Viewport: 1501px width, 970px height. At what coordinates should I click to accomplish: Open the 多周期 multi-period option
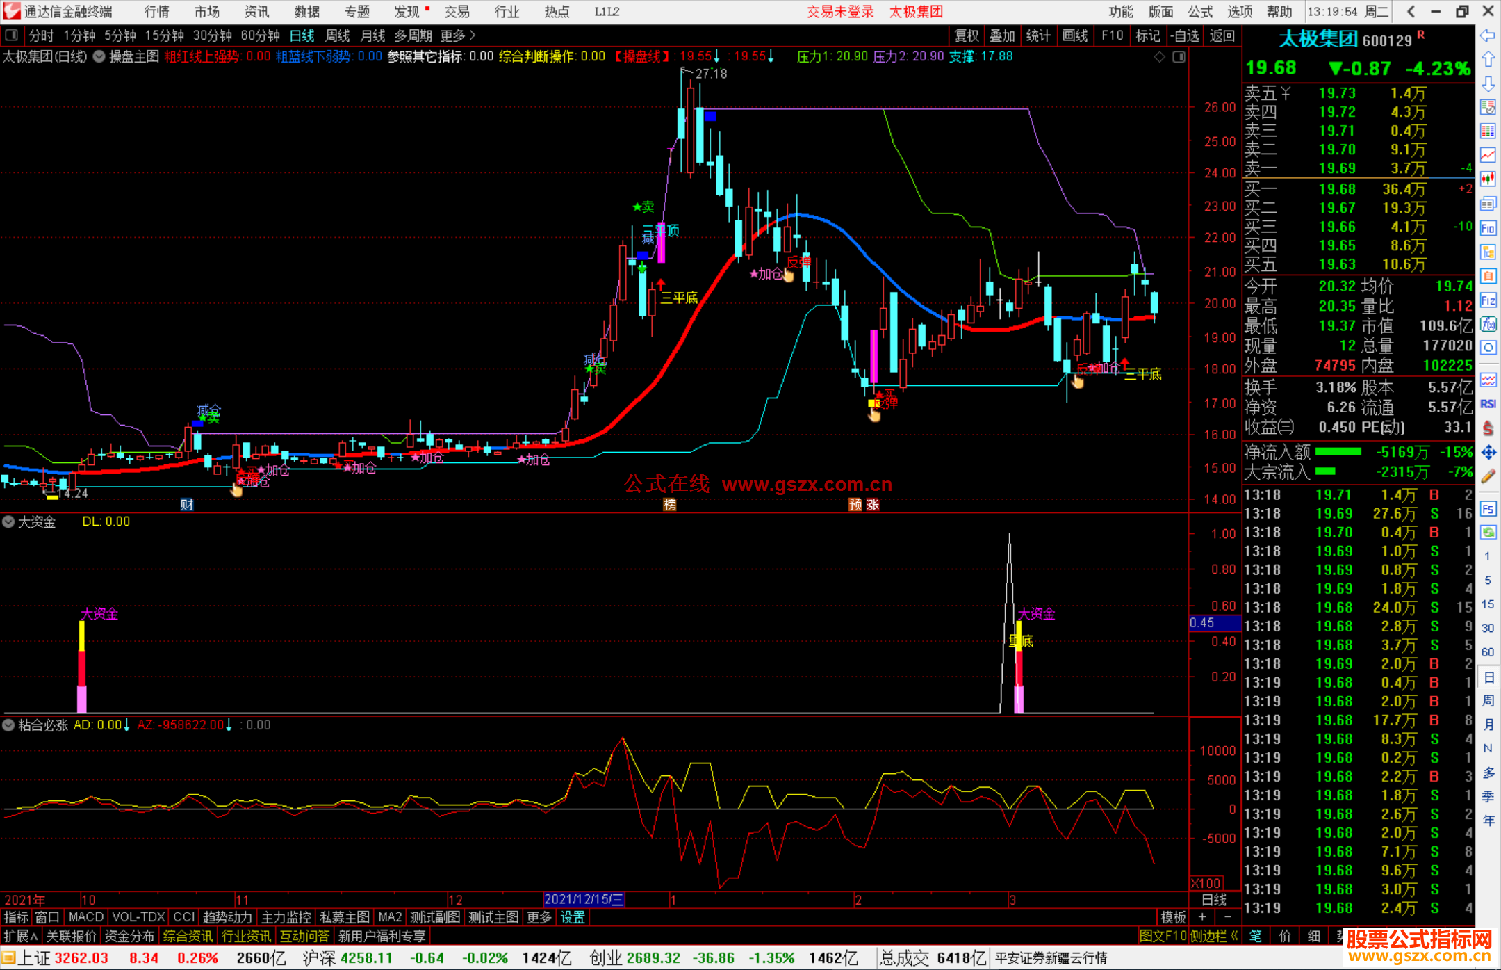coord(413,35)
